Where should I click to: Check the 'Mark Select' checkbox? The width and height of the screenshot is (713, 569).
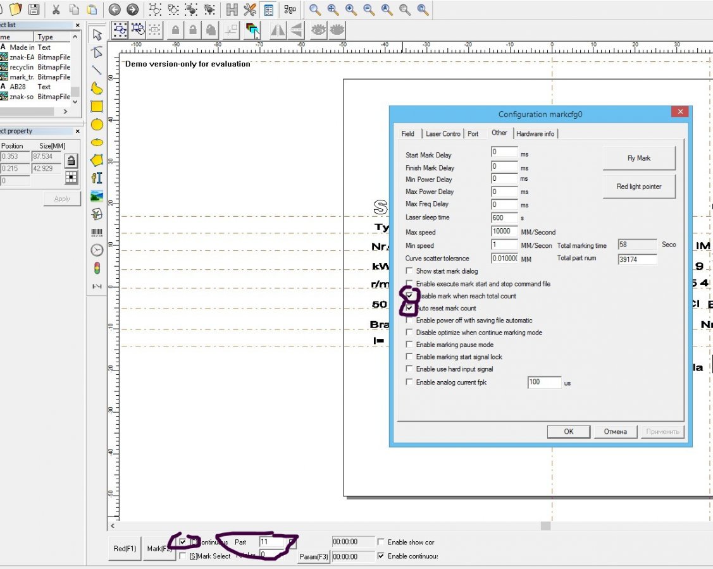click(x=183, y=556)
